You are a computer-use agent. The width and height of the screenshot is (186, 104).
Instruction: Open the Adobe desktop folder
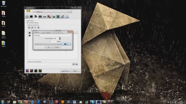[x=3, y=14]
